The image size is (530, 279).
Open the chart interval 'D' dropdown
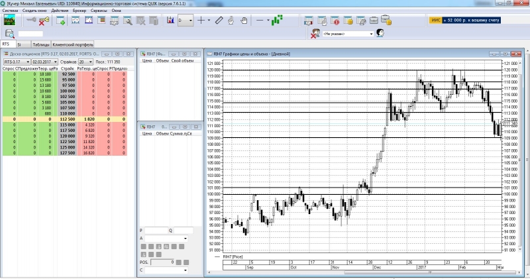pos(191,21)
